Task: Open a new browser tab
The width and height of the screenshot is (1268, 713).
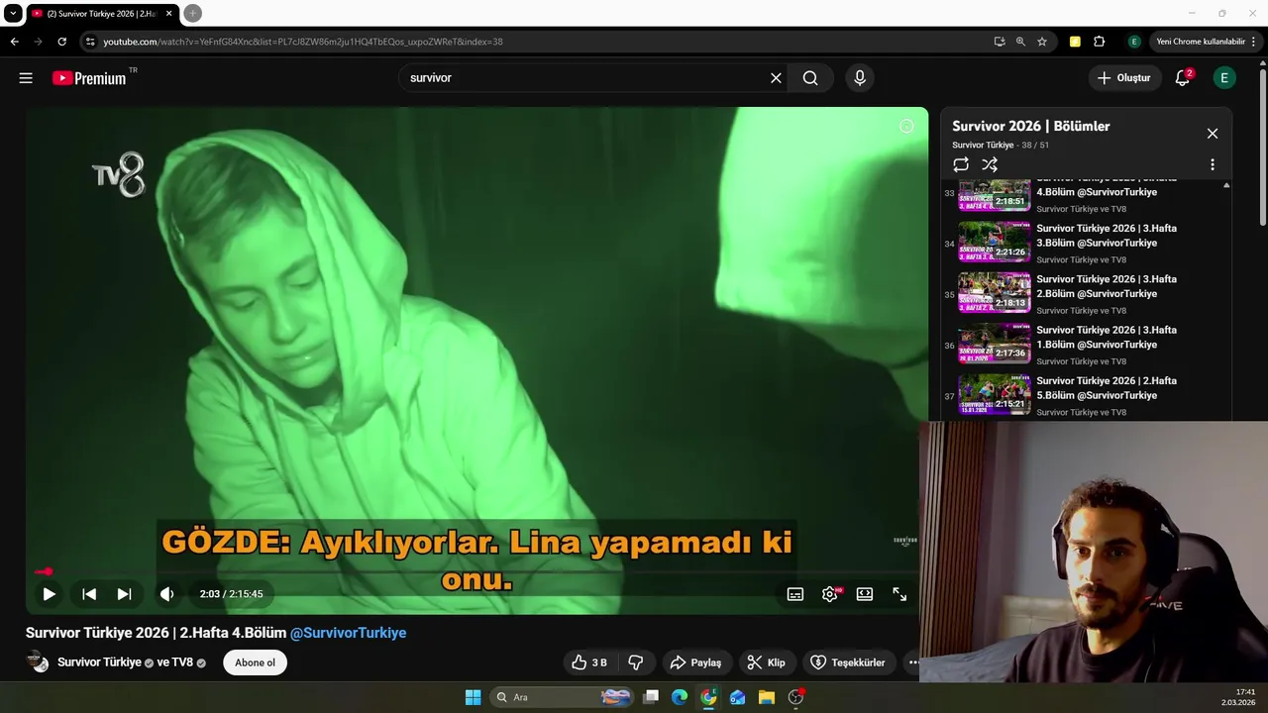Action: (x=193, y=14)
